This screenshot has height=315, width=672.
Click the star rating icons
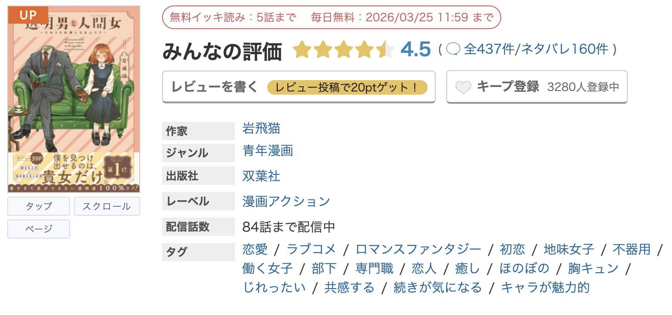344,50
